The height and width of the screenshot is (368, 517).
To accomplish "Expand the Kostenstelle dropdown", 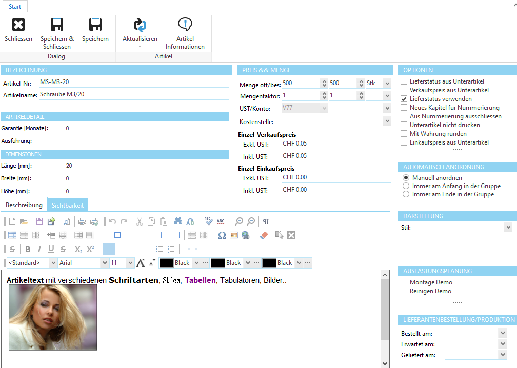I will point(387,121).
